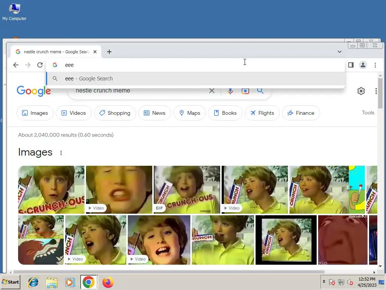386x290 pixels.
Task: Open the search Tools options
Action: click(368, 113)
